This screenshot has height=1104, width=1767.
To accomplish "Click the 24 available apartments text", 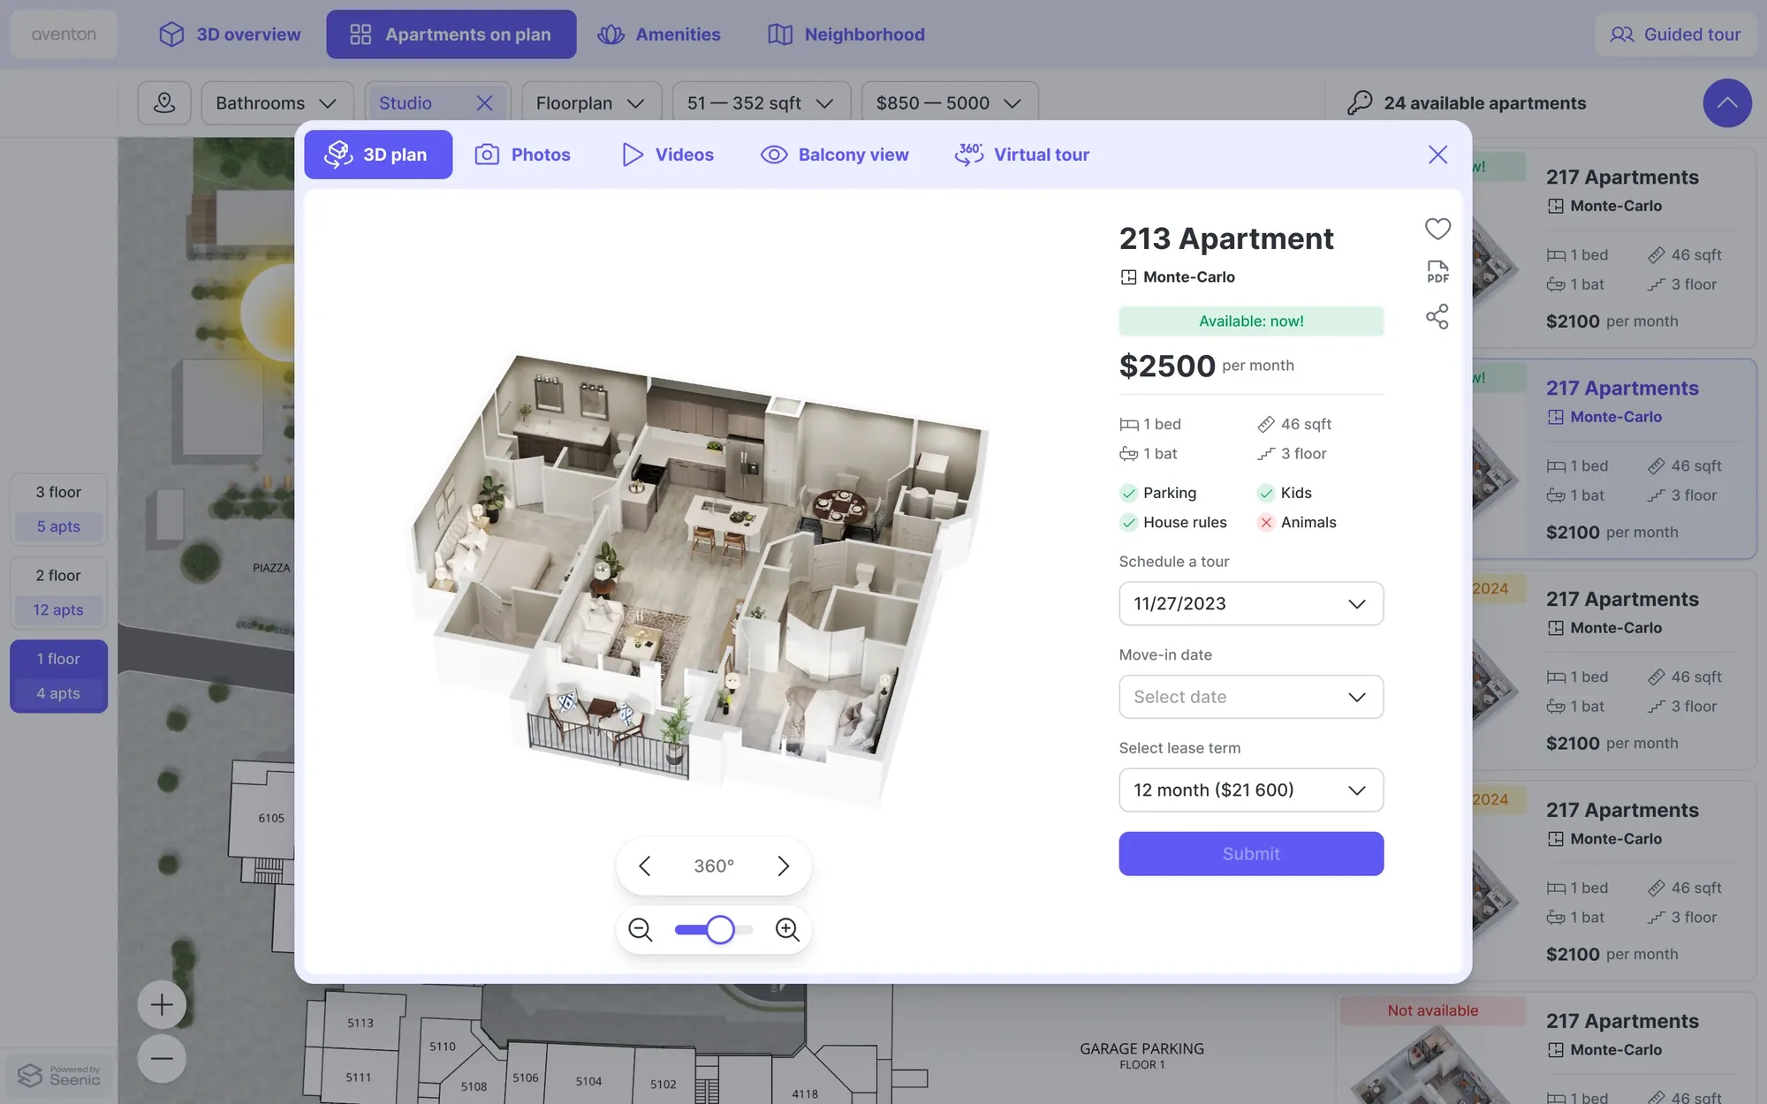I will tap(1484, 103).
